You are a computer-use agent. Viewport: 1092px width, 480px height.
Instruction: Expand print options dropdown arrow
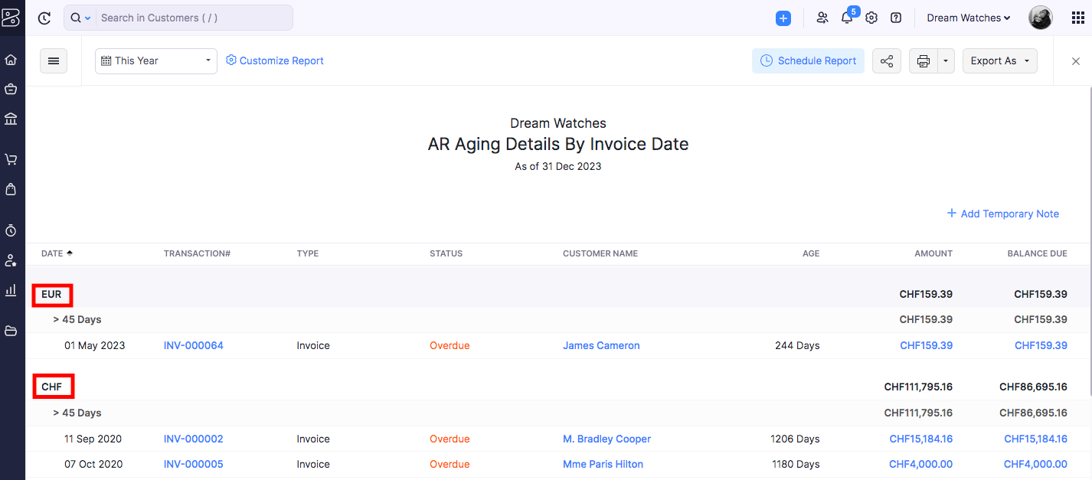947,61
